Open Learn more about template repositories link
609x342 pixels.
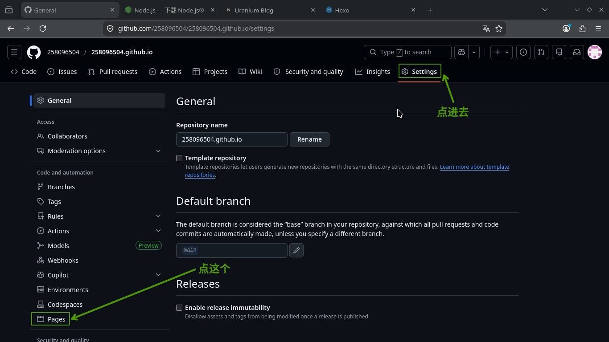(x=347, y=171)
